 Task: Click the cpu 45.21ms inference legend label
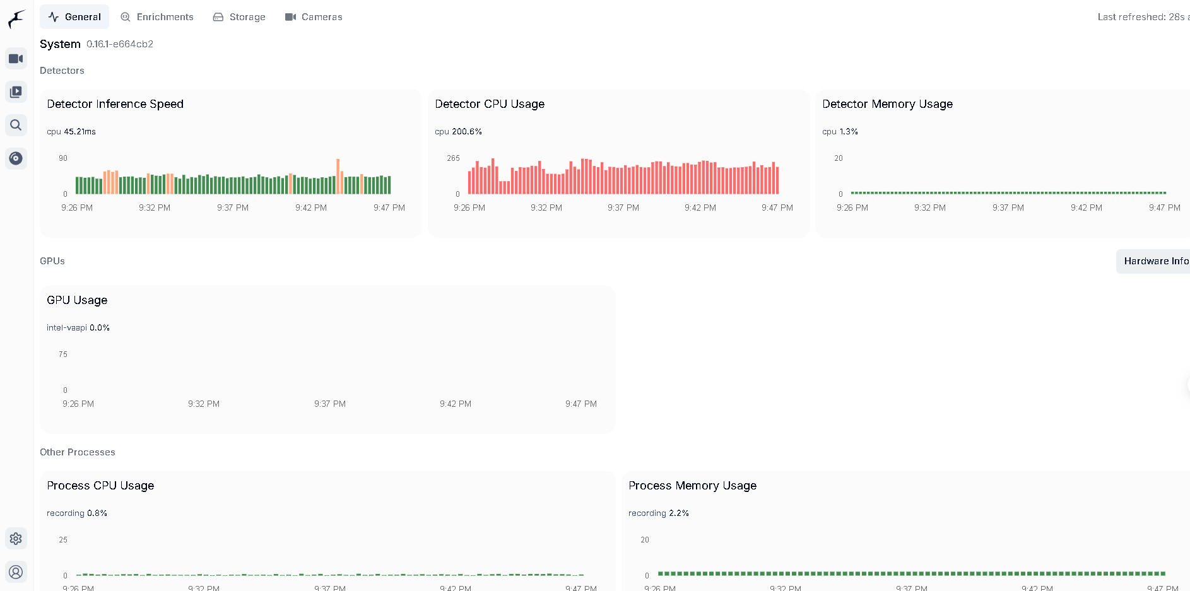coord(71,132)
